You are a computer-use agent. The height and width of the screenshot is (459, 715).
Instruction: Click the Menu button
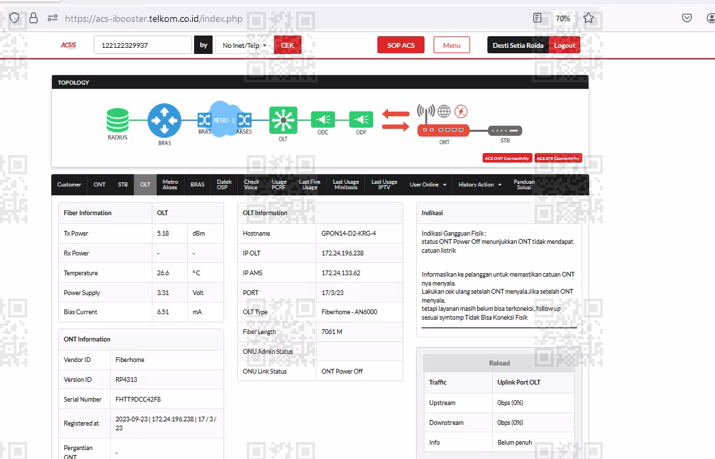451,45
